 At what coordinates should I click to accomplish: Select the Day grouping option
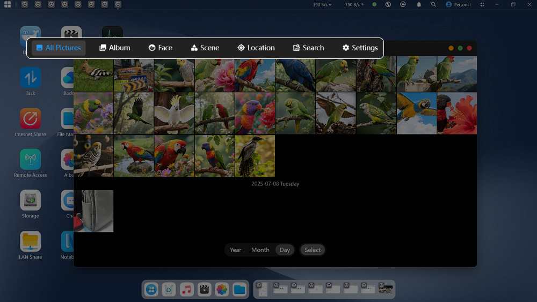[x=285, y=250]
